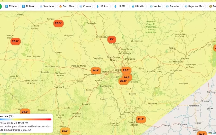Switch to UR Mín humidity
Screen dimensions: 216x135
coord(120,6)
